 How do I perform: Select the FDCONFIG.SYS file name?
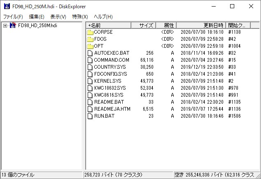110,74
